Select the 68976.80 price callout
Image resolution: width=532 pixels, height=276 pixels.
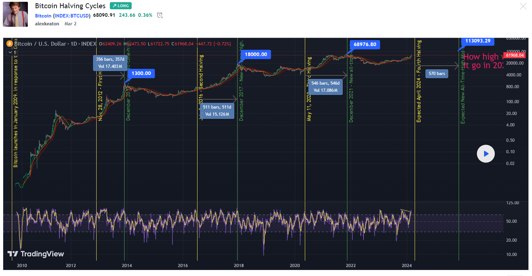point(365,45)
